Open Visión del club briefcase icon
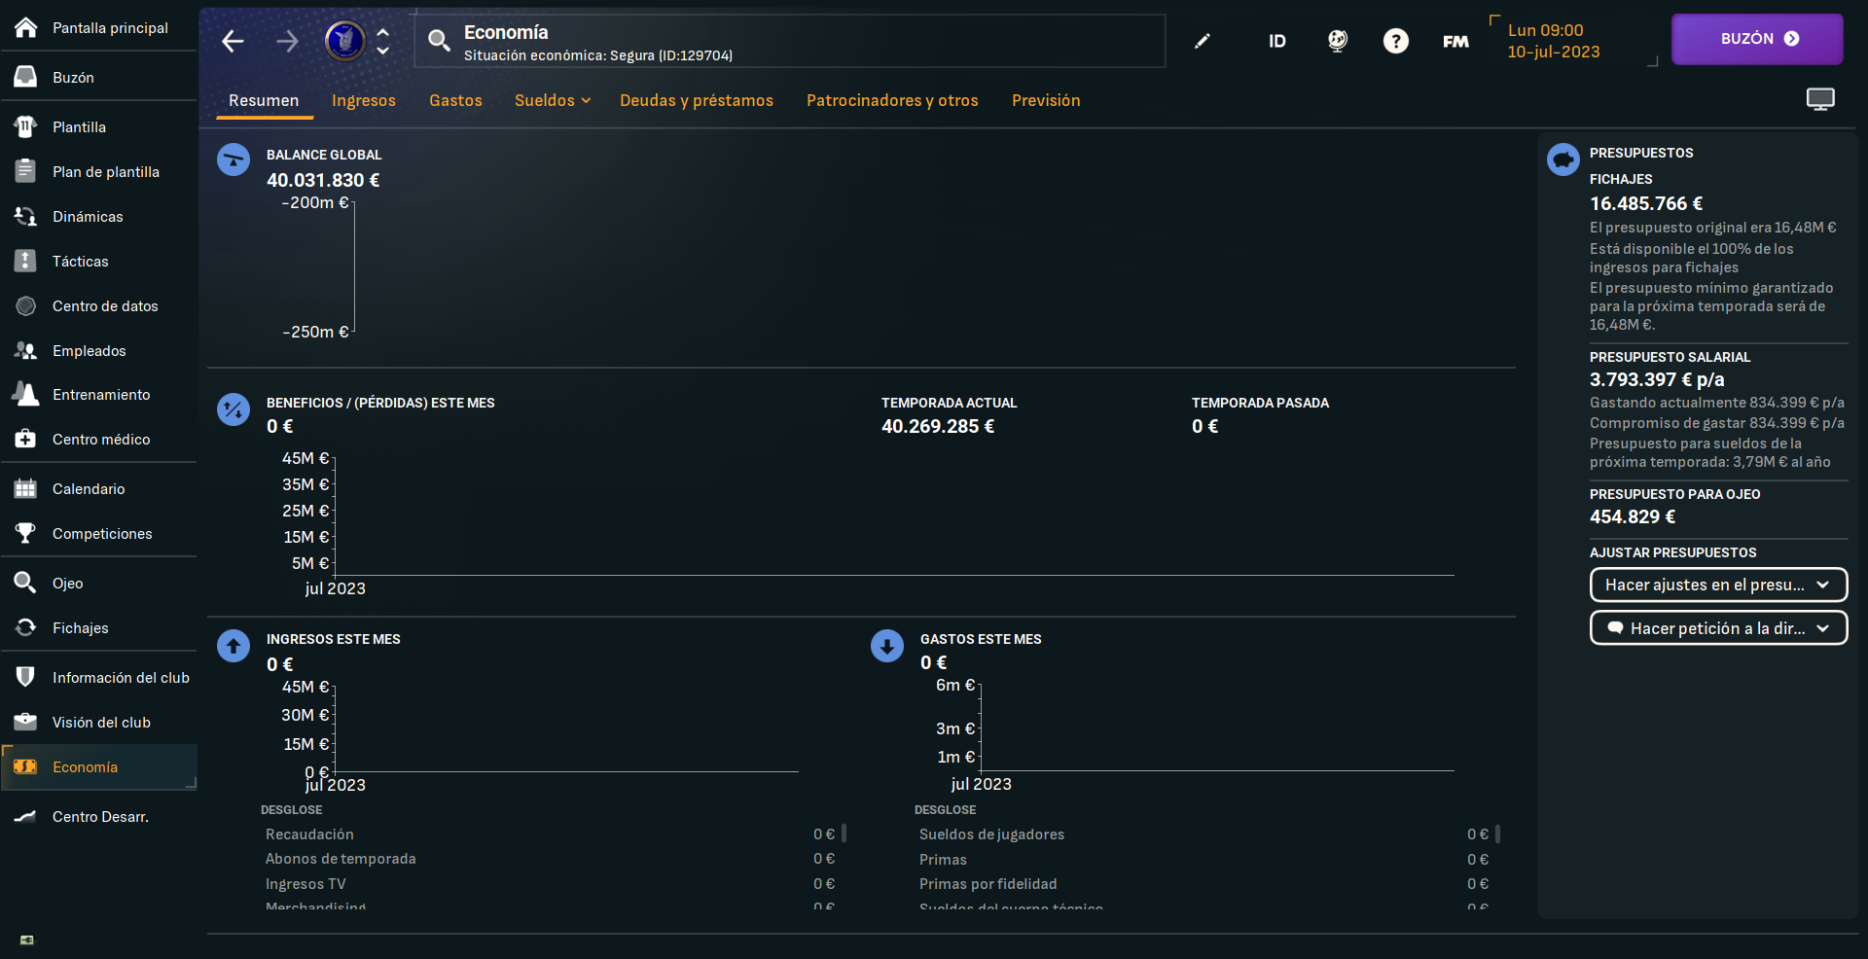 click(x=26, y=722)
